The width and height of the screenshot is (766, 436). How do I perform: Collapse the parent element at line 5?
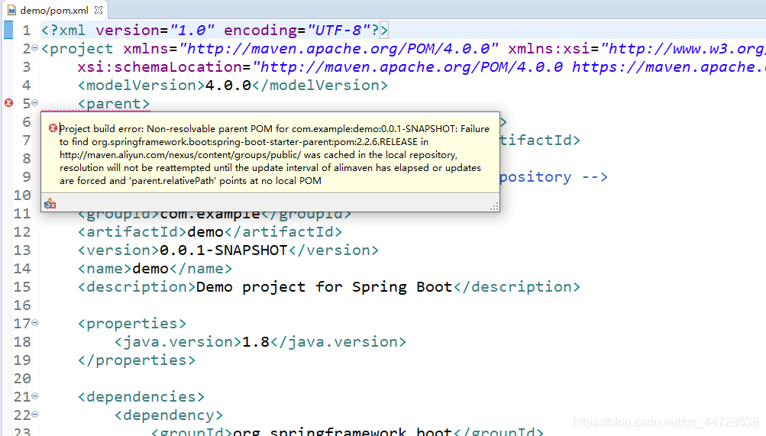pos(34,102)
